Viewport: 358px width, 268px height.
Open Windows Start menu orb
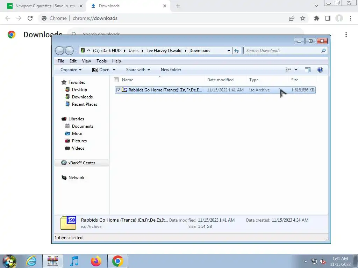[9, 261]
